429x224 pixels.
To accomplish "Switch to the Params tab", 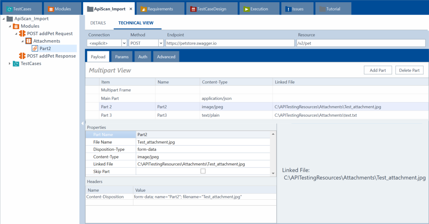I will (x=122, y=57).
